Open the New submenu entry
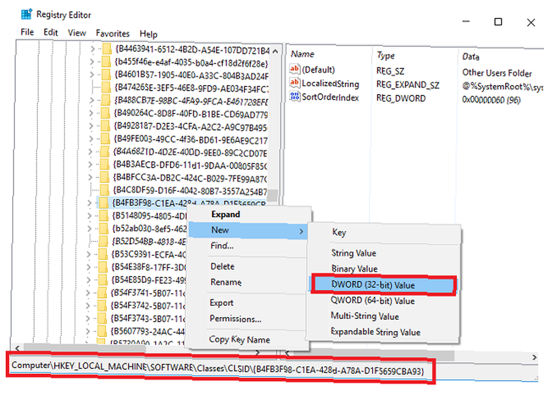Viewport: 557px width, 395px height. point(248,230)
